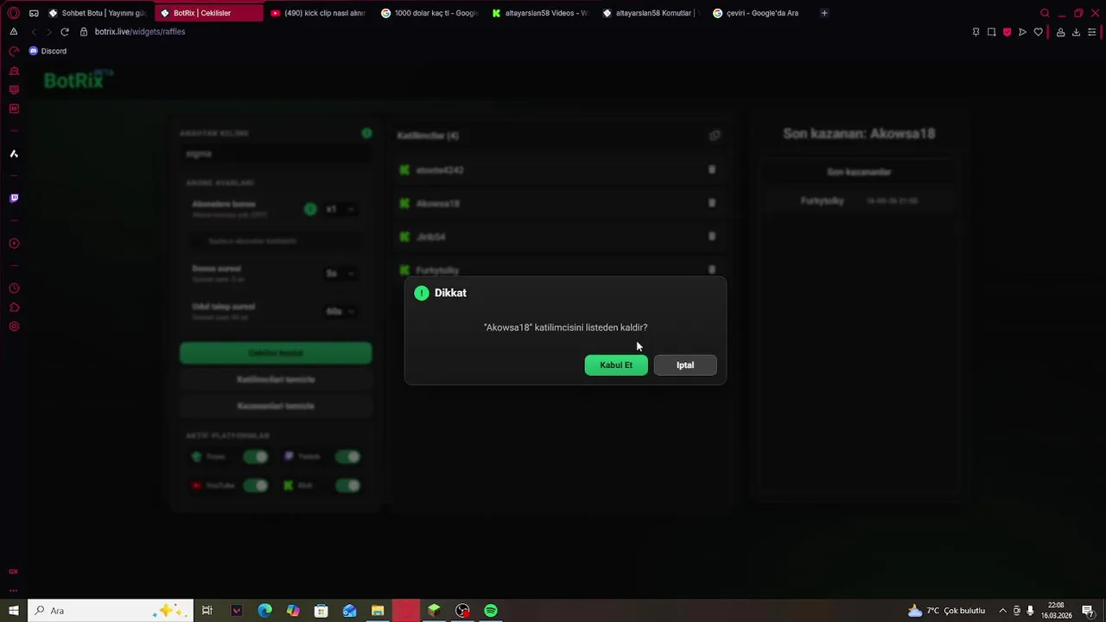View site security lock info

click(x=84, y=32)
